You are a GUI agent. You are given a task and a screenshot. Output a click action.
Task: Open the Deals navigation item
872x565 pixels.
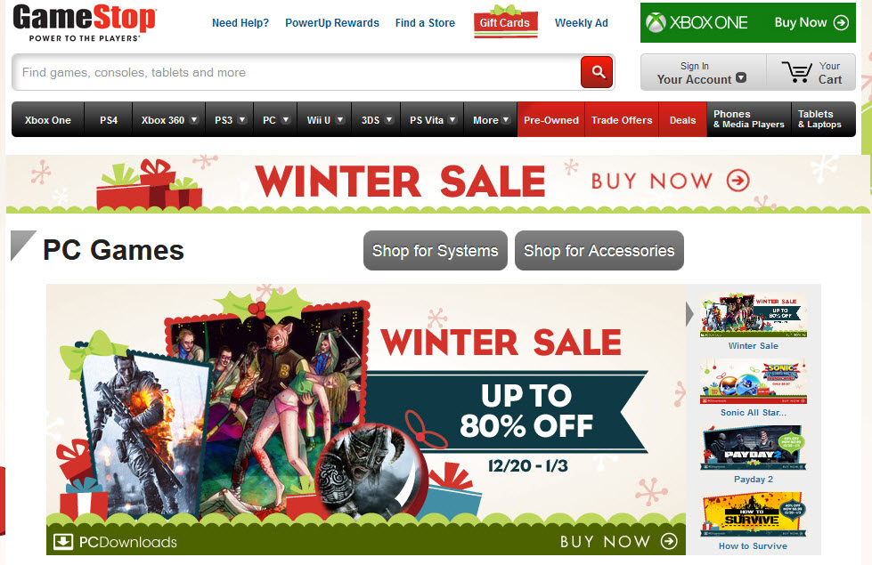tap(682, 119)
